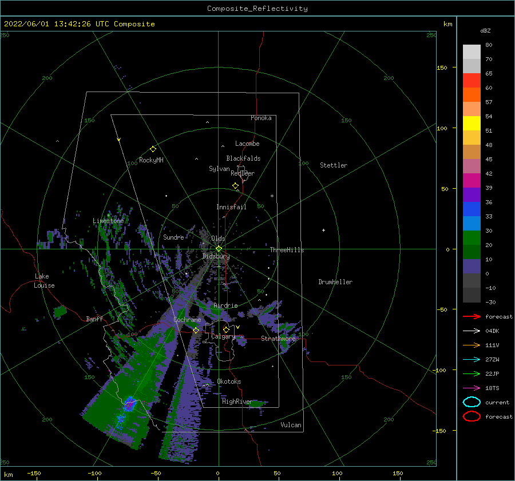Click the yellow diamond marker near RockyMH

click(x=153, y=149)
